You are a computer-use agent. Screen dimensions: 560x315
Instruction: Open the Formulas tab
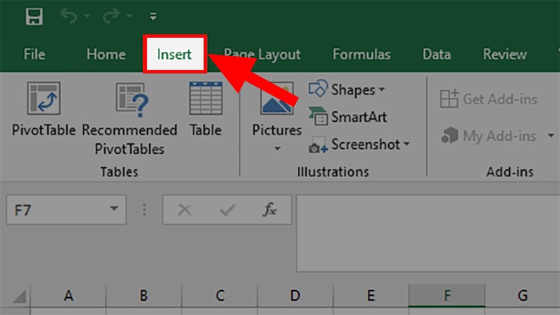point(361,55)
